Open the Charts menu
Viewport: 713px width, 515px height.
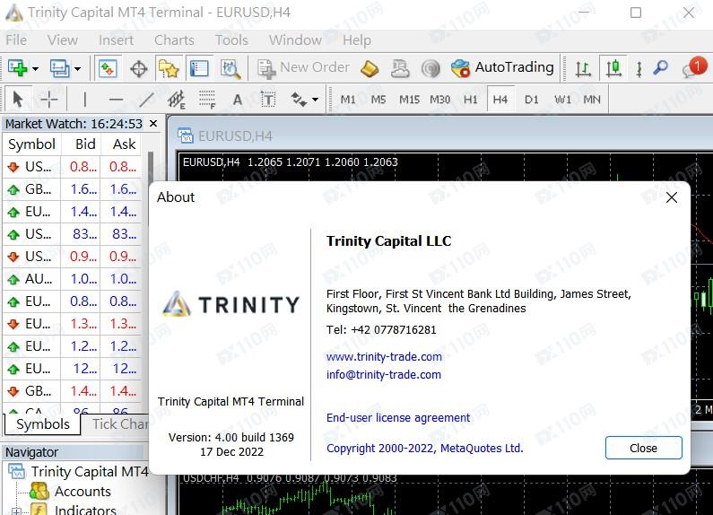click(x=173, y=39)
